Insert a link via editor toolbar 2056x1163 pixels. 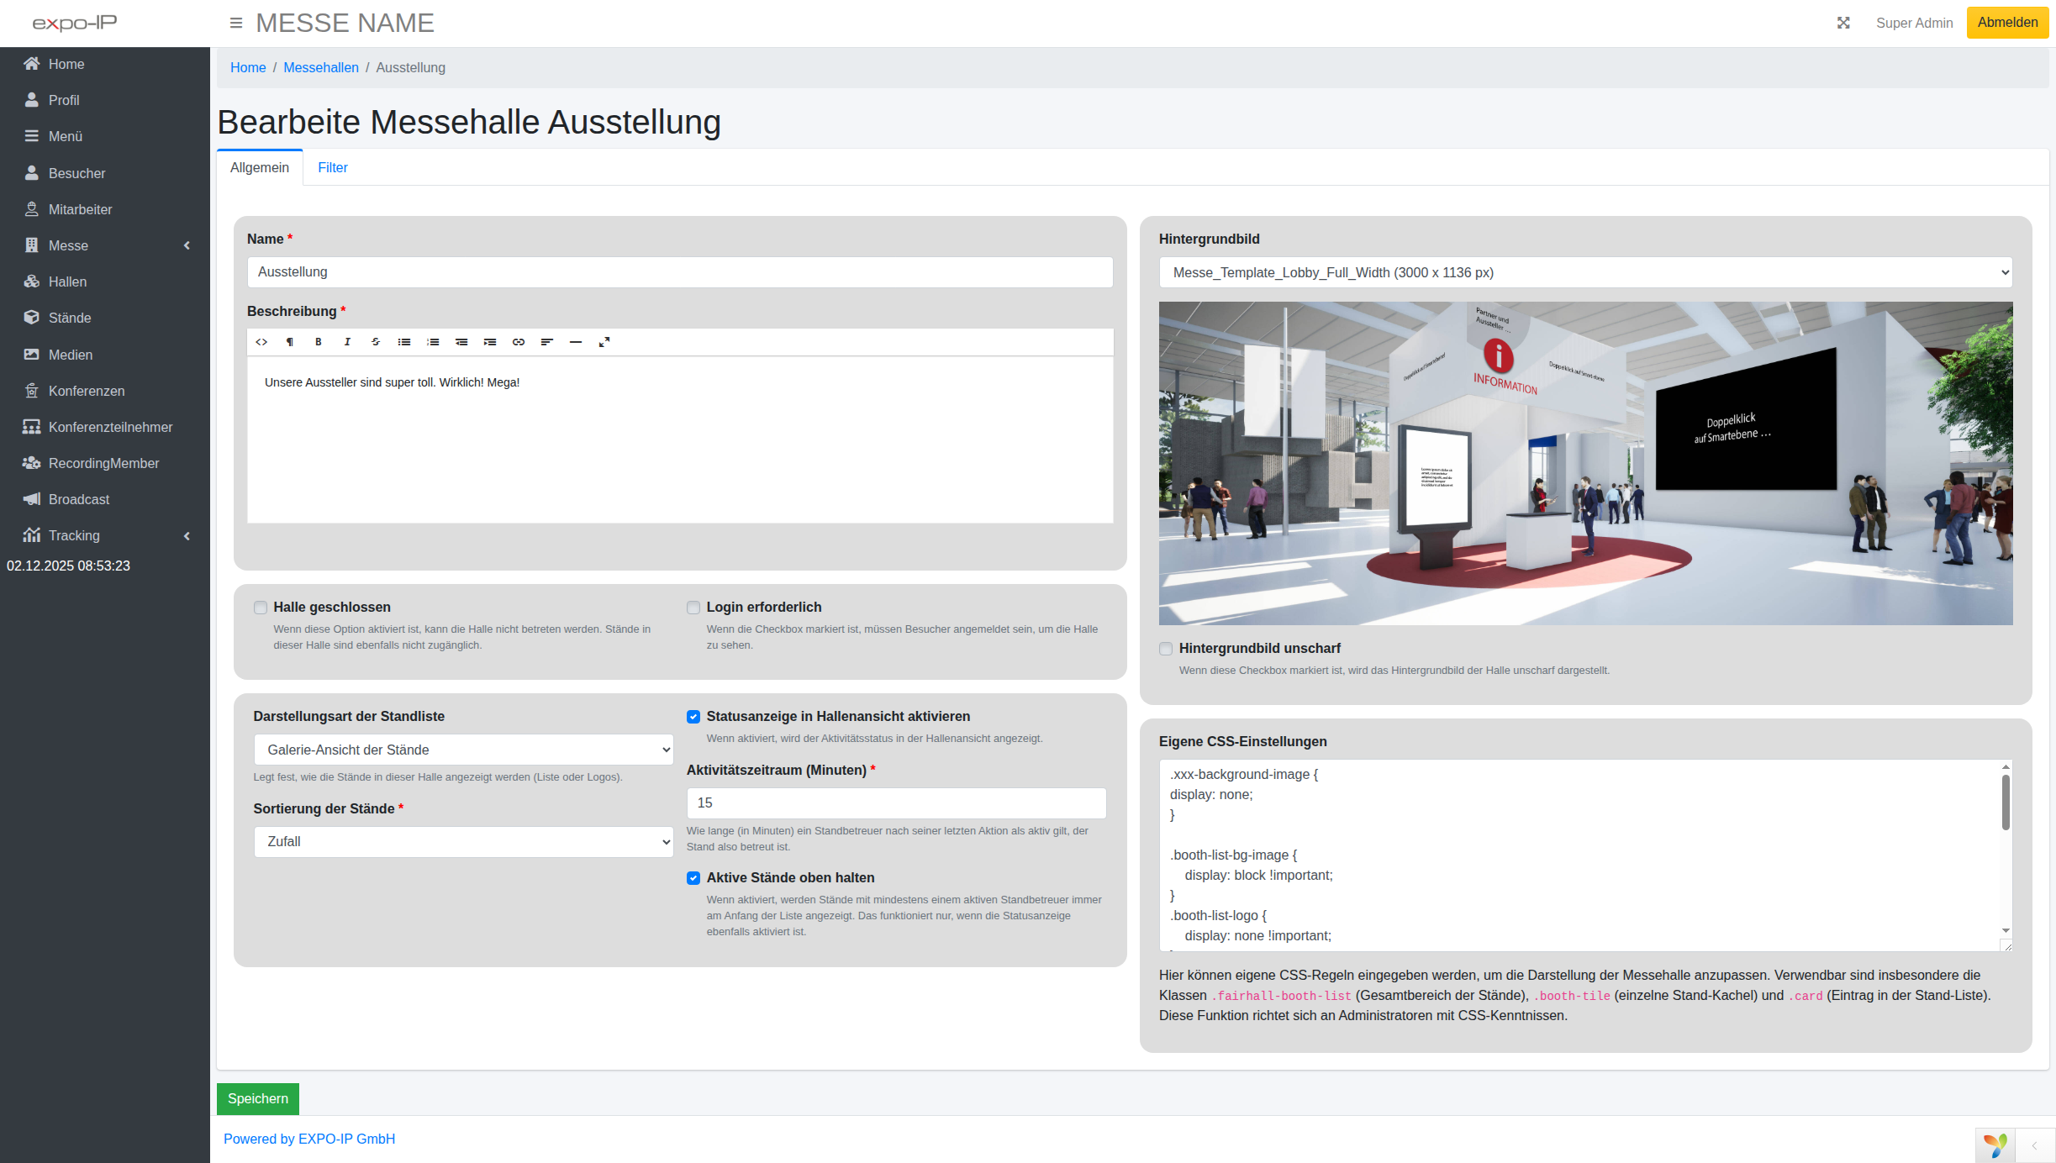tap(519, 342)
